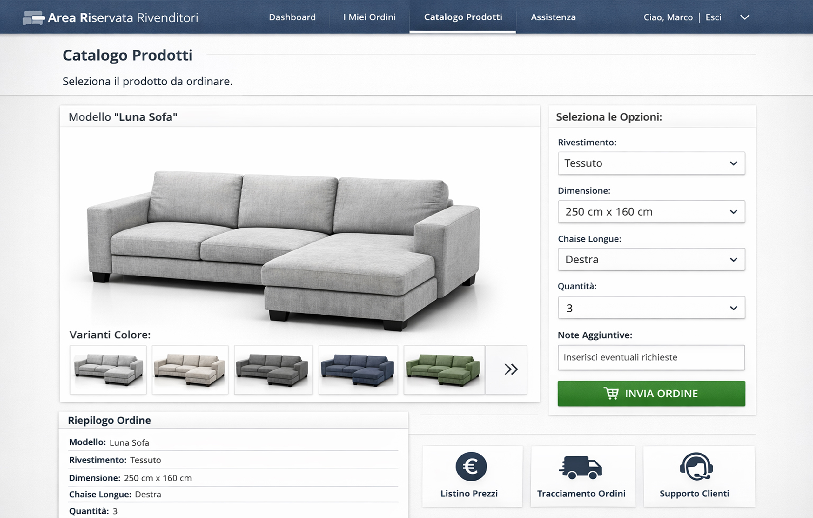Screen dimensions: 813x518
Task: Open the Listino Prezzi euro icon
Action: point(471,466)
